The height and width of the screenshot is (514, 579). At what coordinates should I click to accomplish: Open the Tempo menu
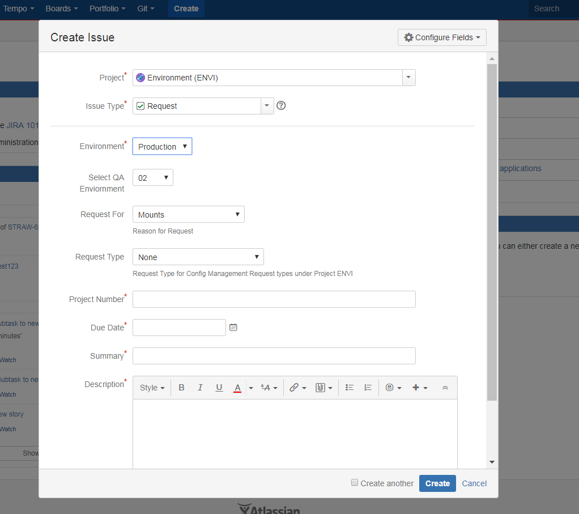[19, 9]
